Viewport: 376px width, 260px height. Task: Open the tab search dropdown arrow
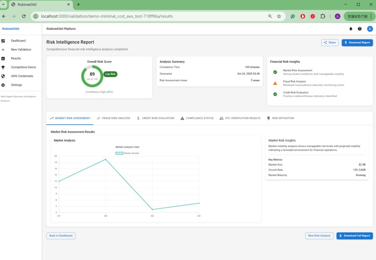pos(3,4)
